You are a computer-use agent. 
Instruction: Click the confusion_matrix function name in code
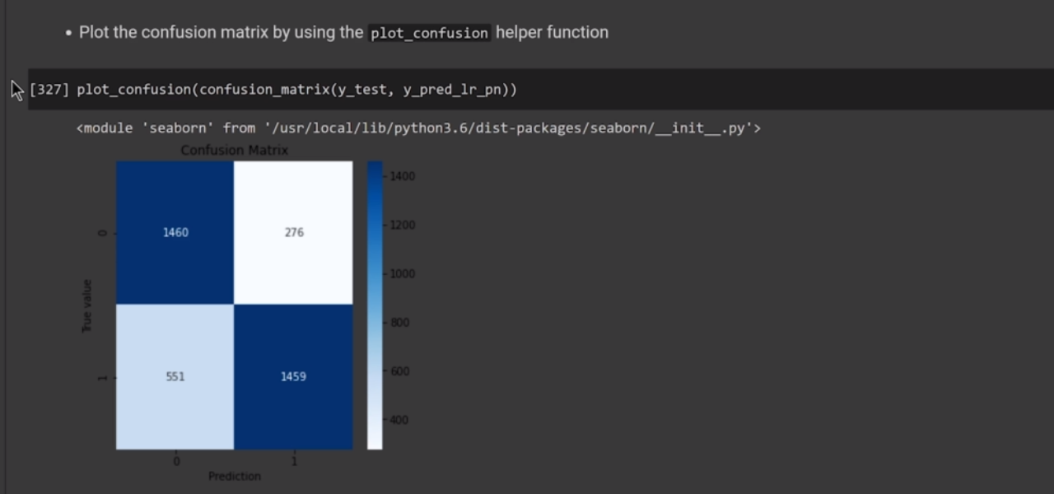(x=263, y=90)
